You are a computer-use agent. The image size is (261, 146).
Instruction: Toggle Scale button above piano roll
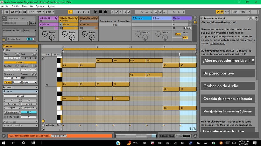tap(57, 54)
